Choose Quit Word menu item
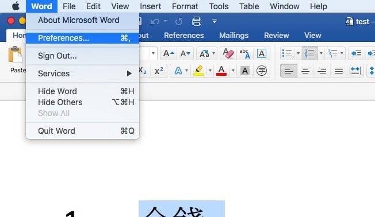The height and width of the screenshot is (217, 375). coord(82,131)
